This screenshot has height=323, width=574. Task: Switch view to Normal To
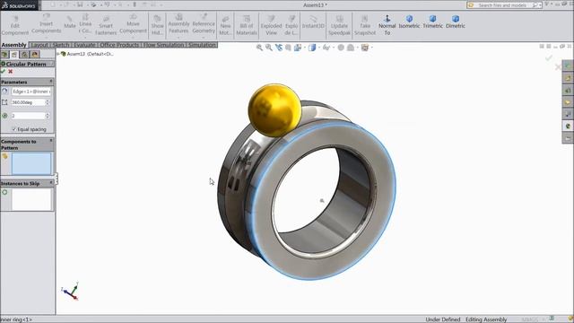[x=387, y=25]
